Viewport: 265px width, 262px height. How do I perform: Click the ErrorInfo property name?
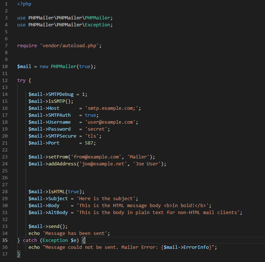(x=196, y=247)
